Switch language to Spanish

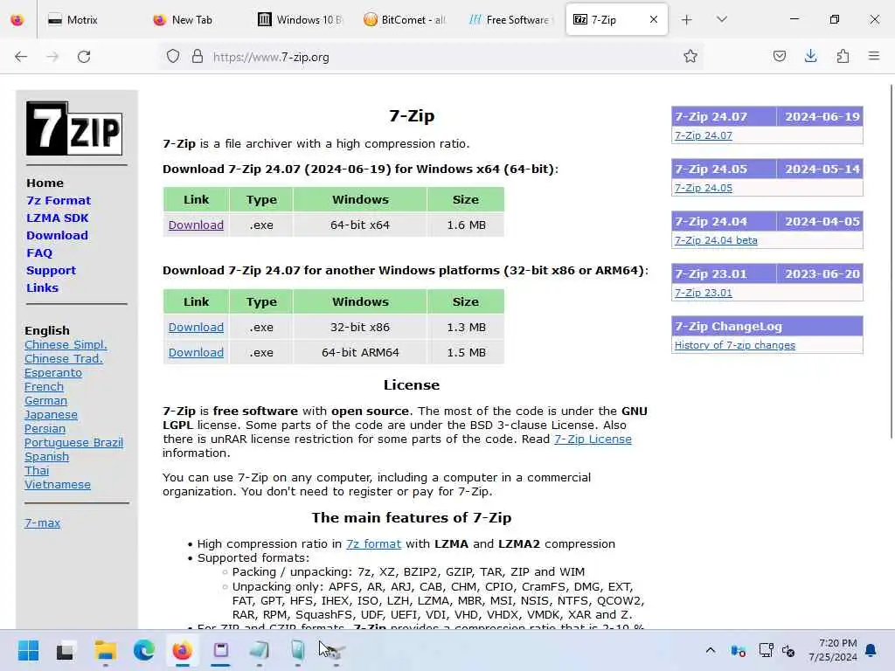coord(47,456)
